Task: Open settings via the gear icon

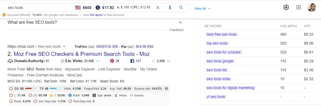Action: [286, 8]
